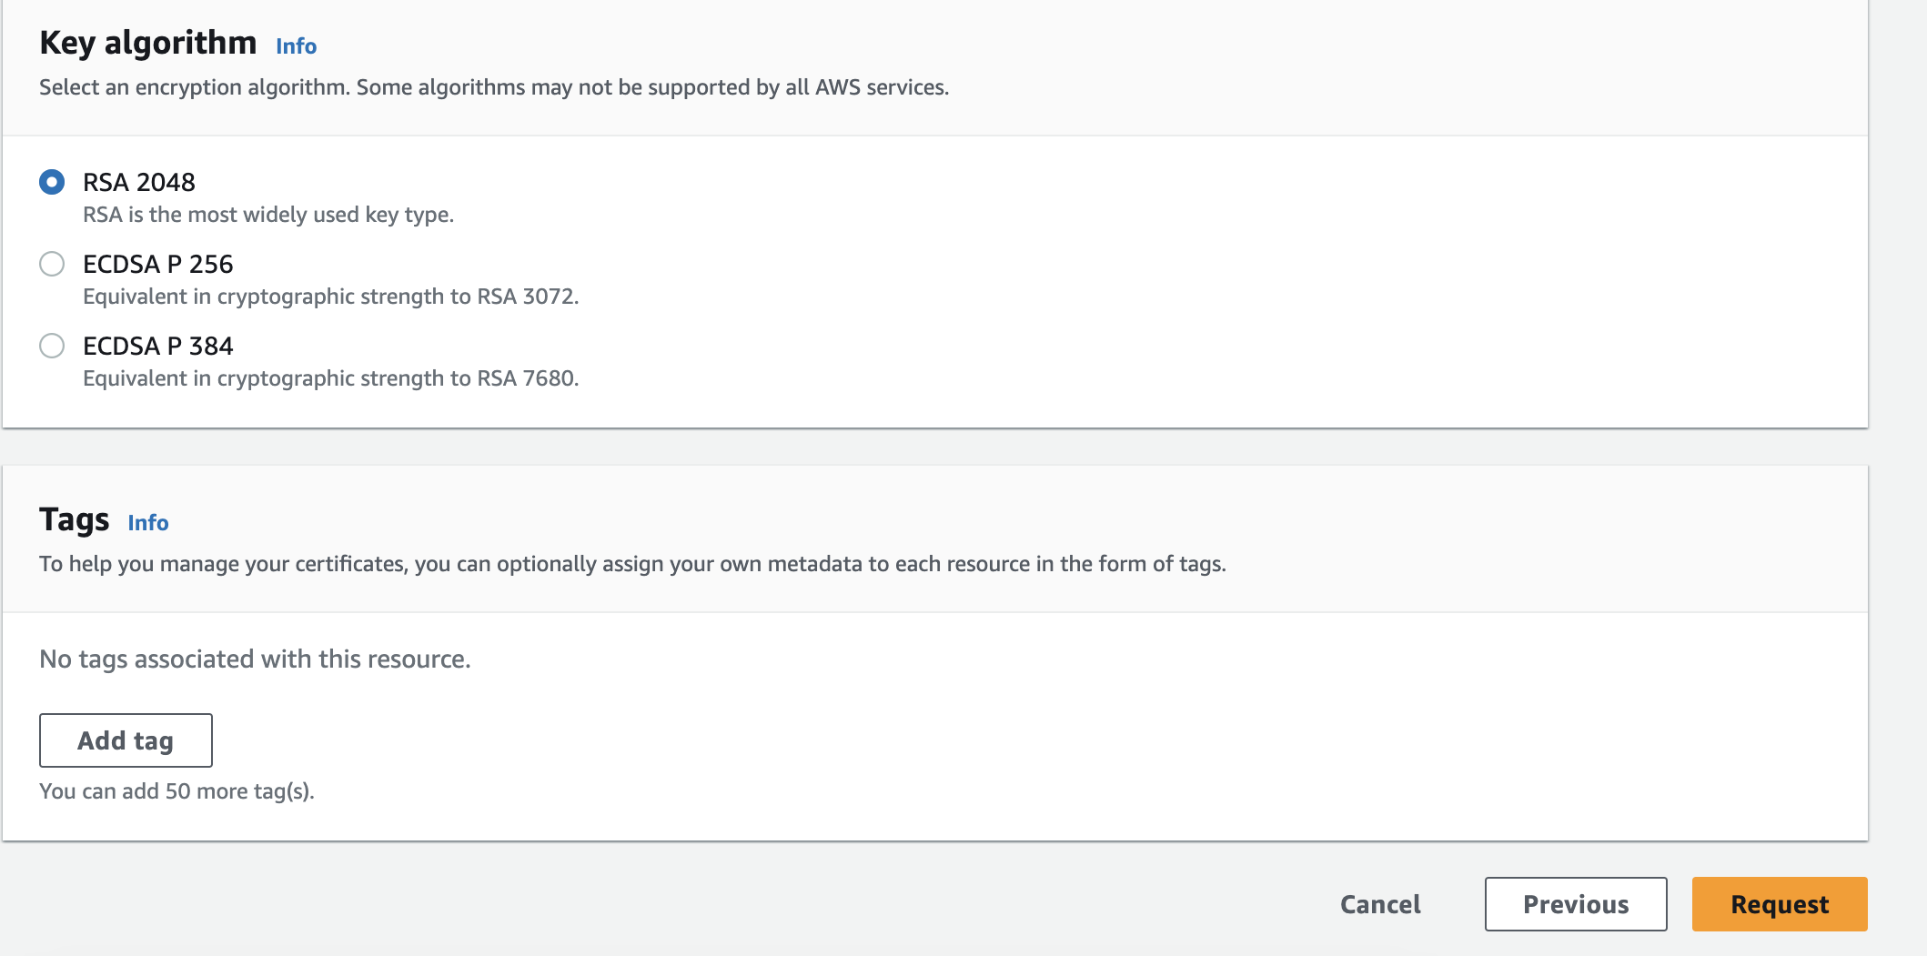Click the 'Select an encryption algorithm' description text
Viewport: 1927px width, 956px height.
pyautogui.click(x=493, y=87)
